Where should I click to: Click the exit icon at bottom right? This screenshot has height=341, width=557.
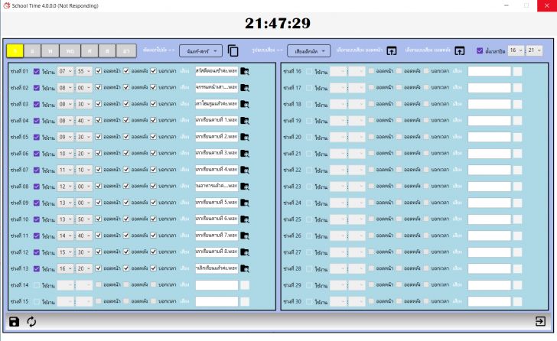(x=540, y=321)
